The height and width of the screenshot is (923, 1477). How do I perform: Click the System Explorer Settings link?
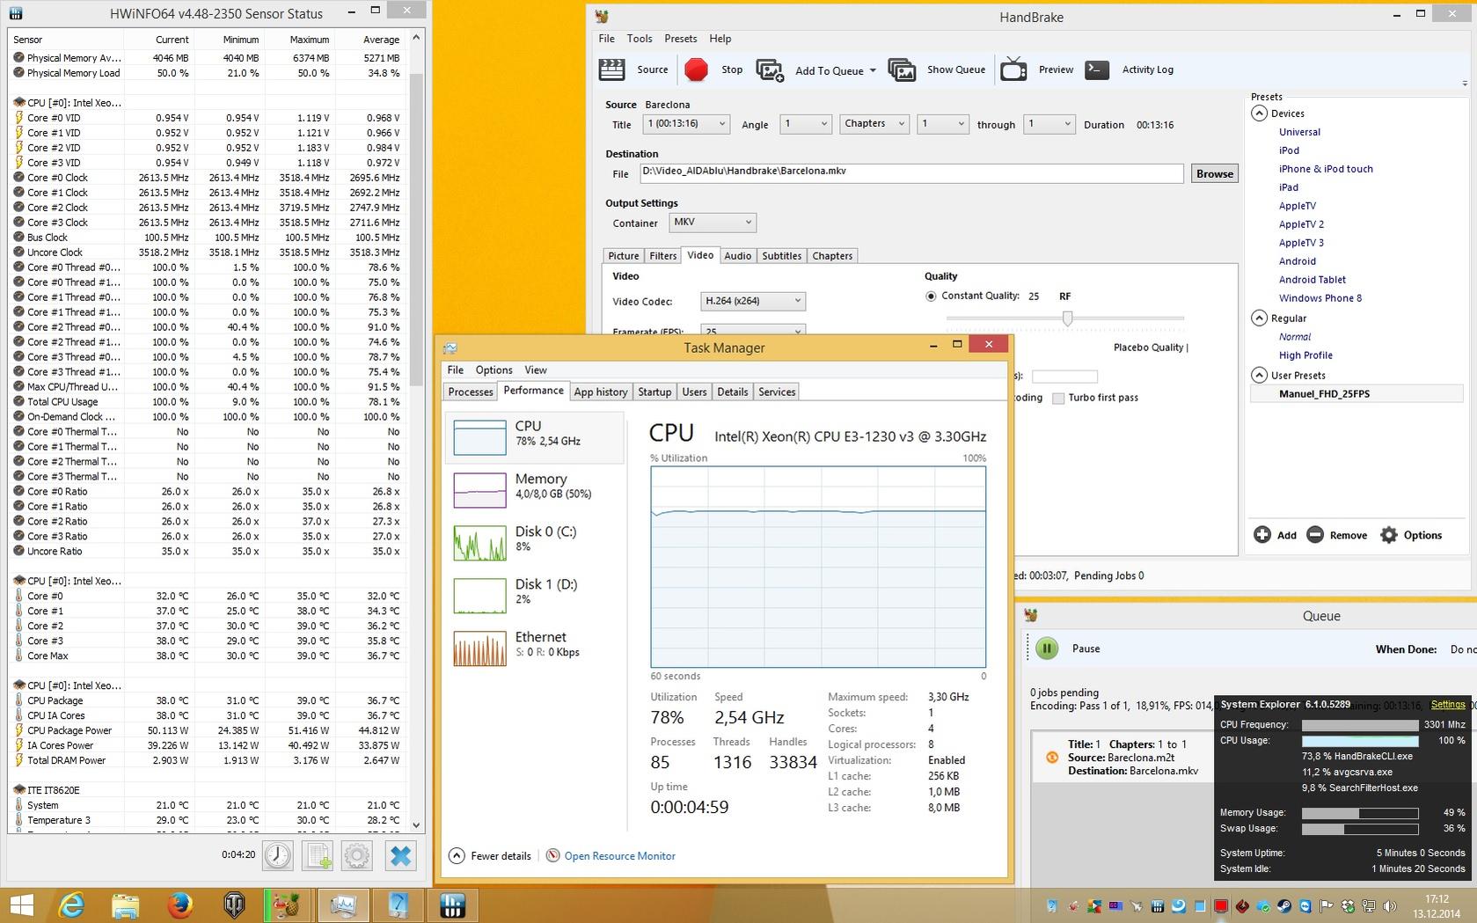1448,705
